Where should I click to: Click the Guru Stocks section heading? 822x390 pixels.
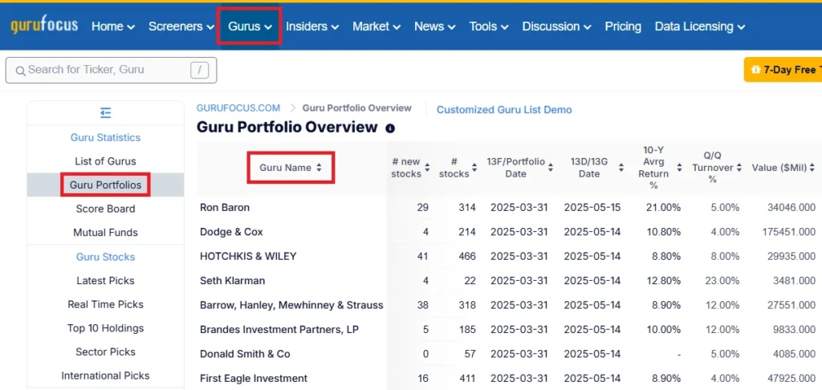tap(105, 257)
